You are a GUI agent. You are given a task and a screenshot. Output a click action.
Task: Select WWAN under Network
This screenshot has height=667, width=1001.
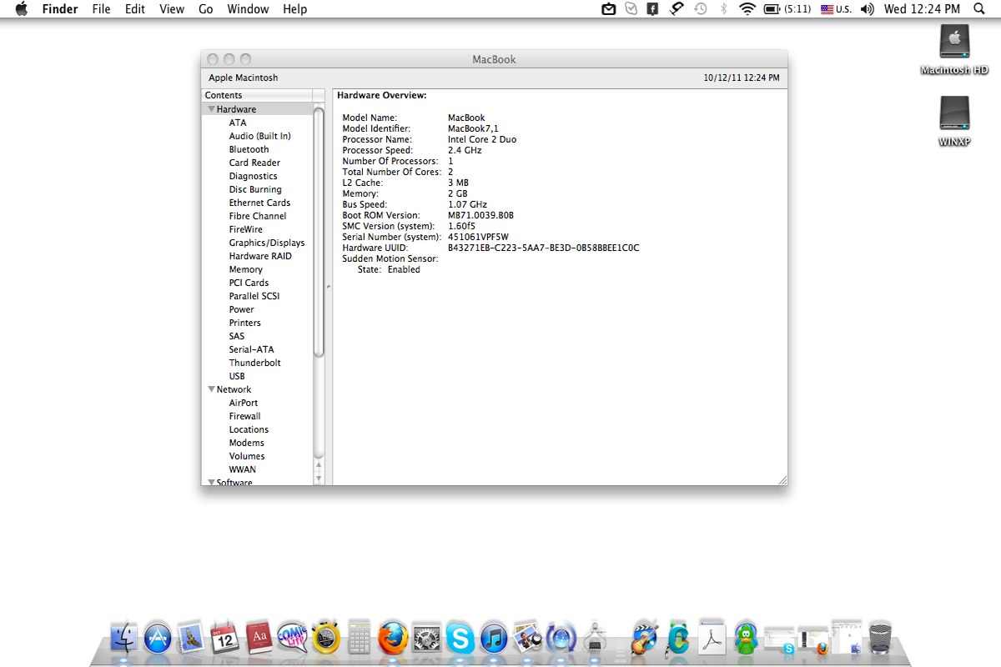243,469
